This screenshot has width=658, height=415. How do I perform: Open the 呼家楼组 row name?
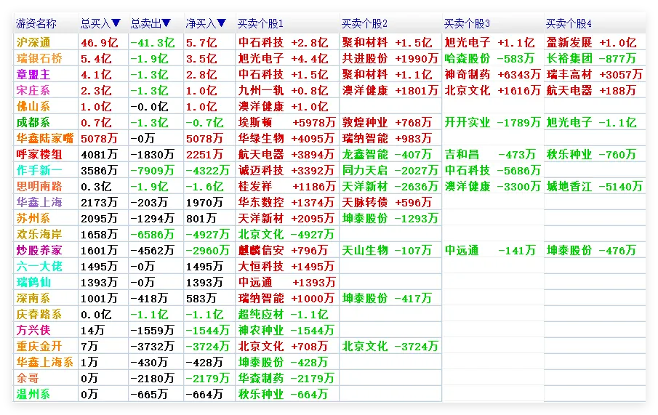pyautogui.click(x=39, y=154)
